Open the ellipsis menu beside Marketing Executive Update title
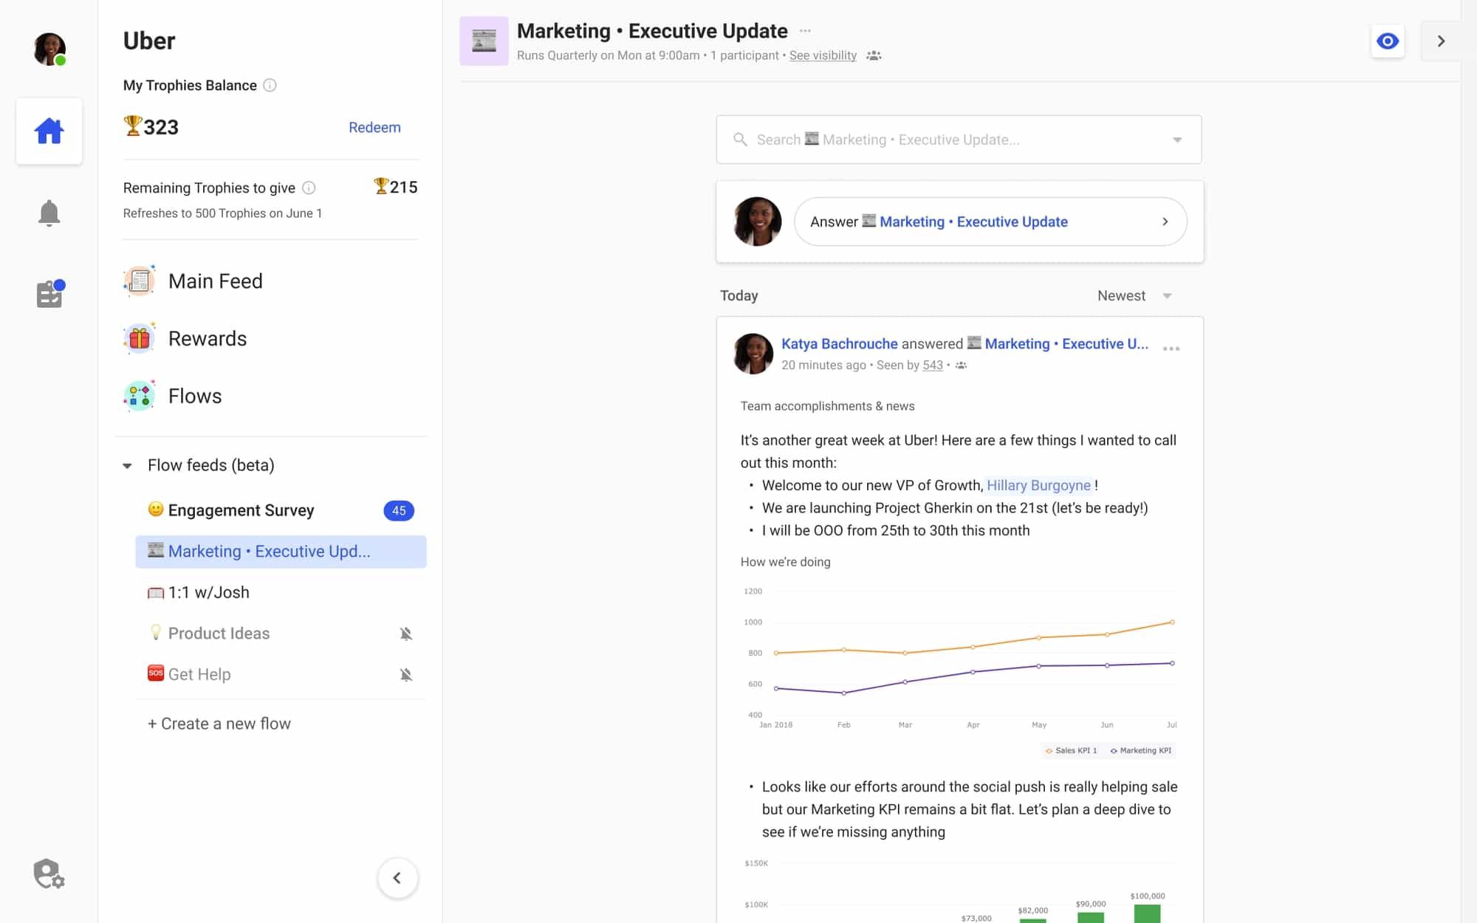 click(805, 31)
